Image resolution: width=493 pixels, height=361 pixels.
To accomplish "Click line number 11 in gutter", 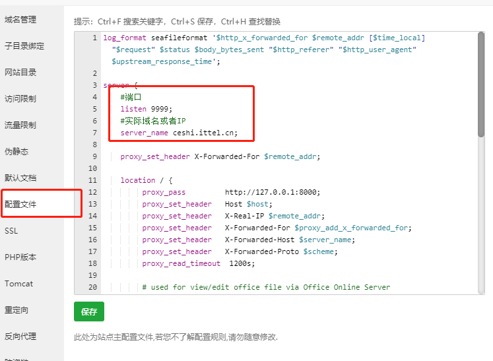I will [92, 180].
